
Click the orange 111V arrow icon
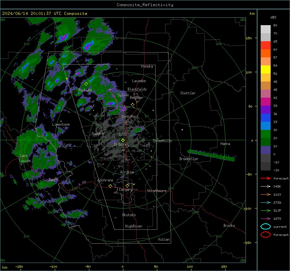coord(266,194)
